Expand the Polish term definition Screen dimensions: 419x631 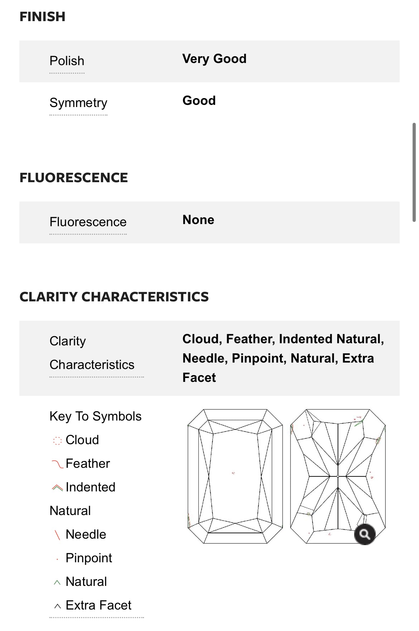[67, 61]
